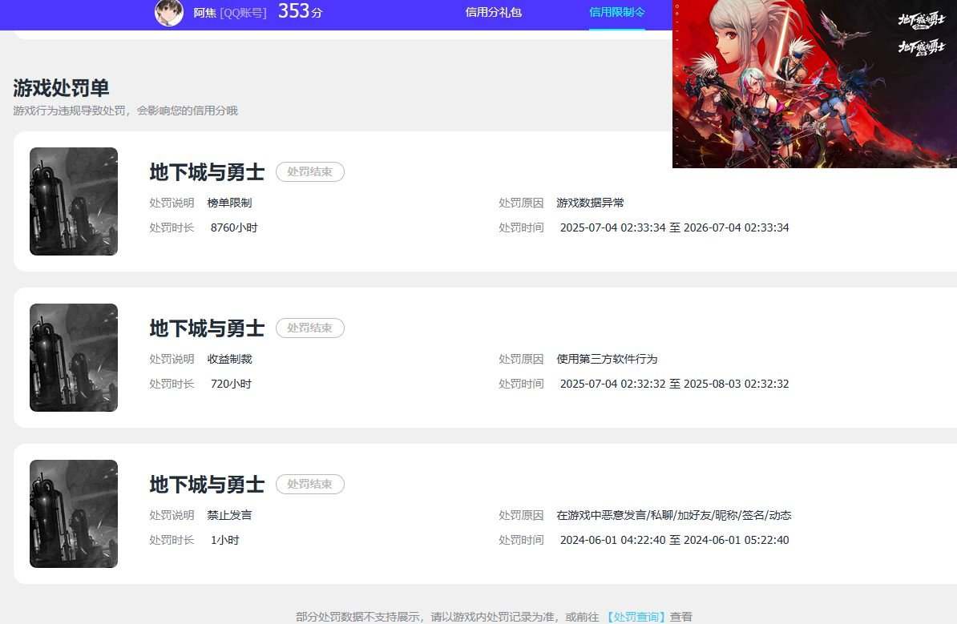Screen dimensions: 957x624
Task: Click the 在游戏中恶意发言 penalty reason text
Action: 674,515
